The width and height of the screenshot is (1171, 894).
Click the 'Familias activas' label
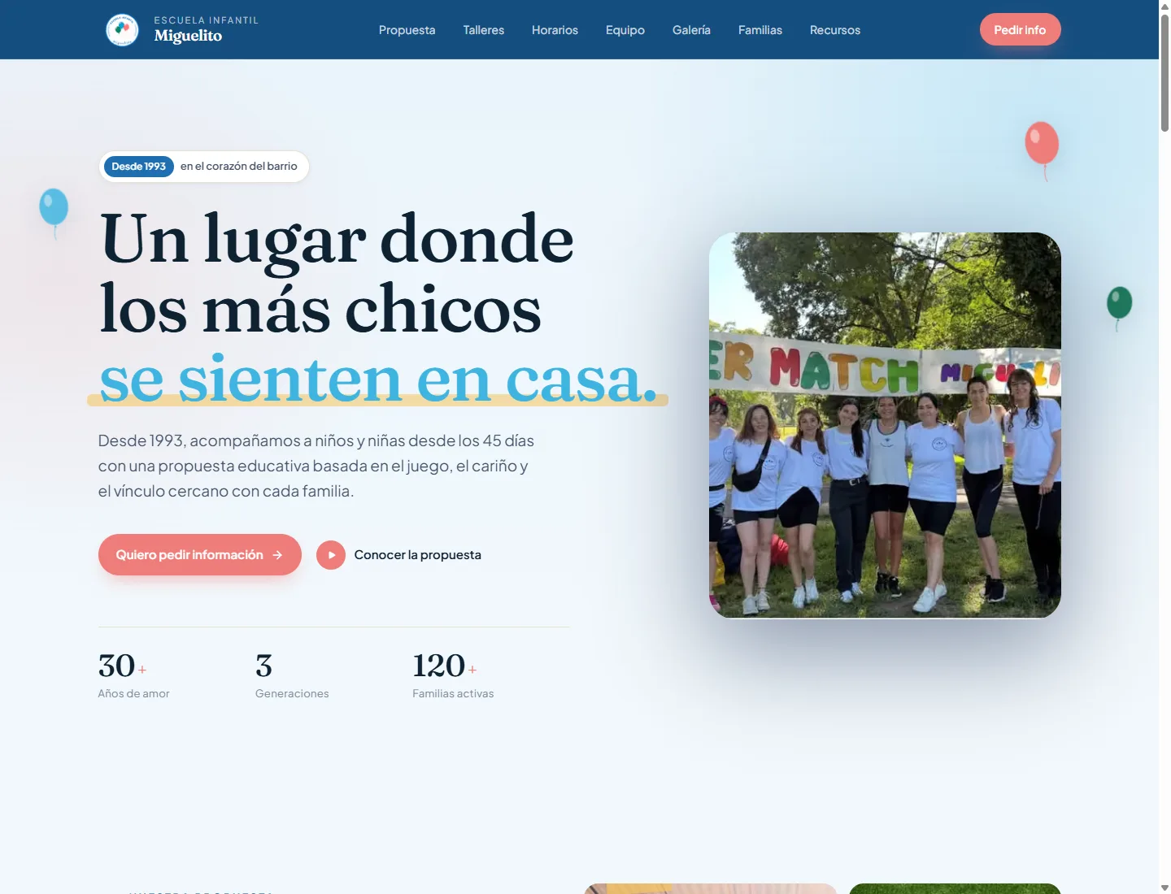[453, 694]
